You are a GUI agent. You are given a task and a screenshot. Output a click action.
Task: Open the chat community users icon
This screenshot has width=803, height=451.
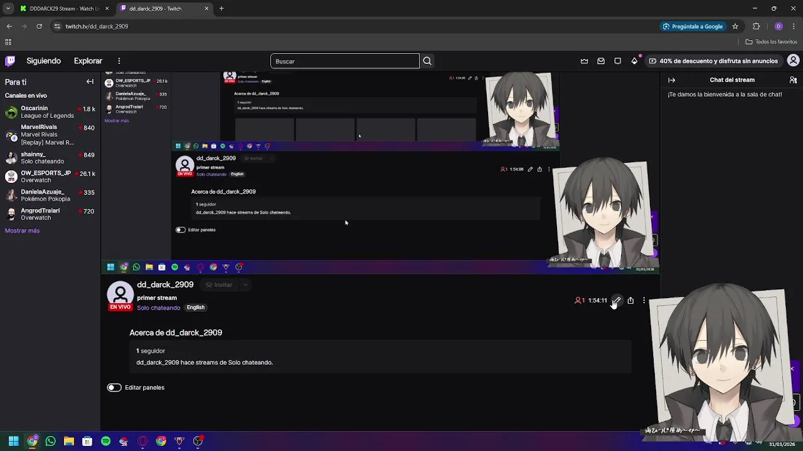coord(793,80)
